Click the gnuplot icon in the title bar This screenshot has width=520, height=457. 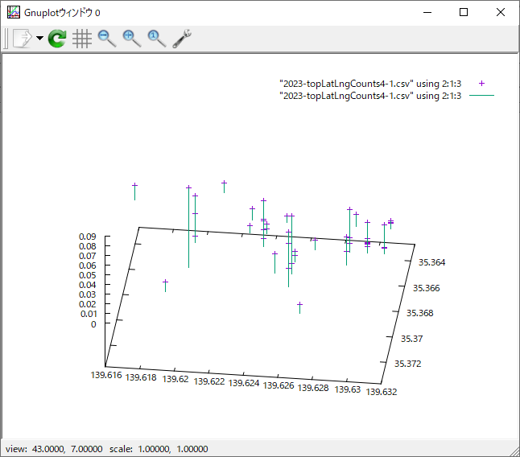point(14,12)
